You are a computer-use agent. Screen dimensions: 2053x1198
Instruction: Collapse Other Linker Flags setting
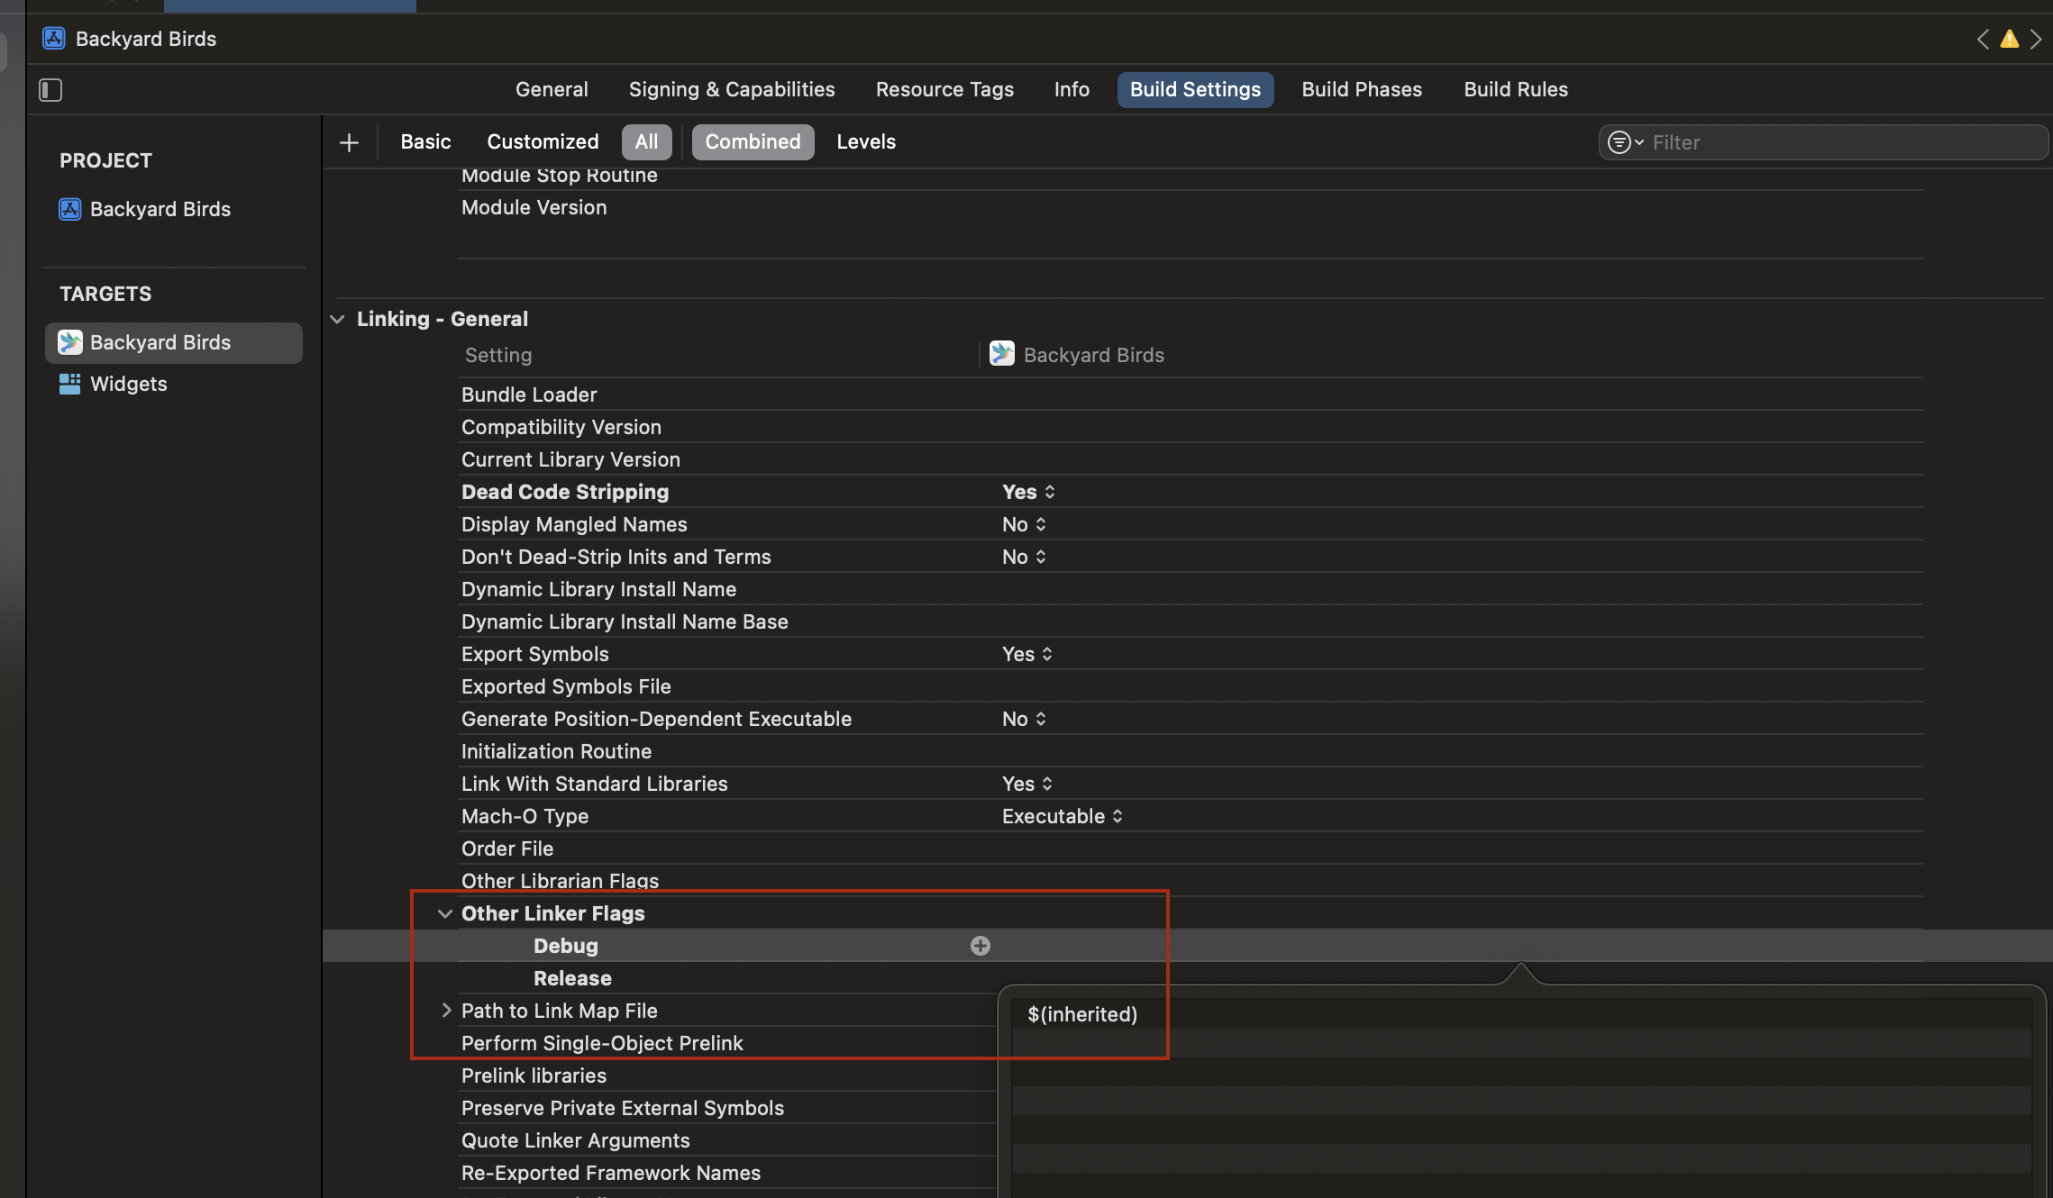click(444, 913)
